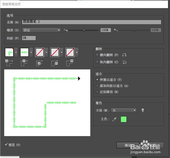Image resolution: width=170 pixels, height=158 pixels.
Task: Click the colorization tips lightbulb icon
Action: pos(143,110)
